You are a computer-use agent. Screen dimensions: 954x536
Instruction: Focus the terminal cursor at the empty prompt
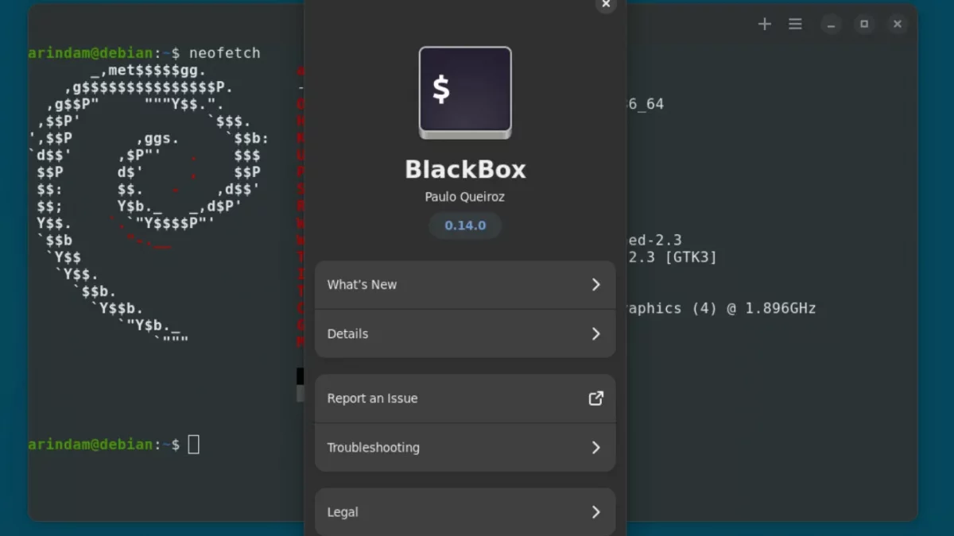pos(193,445)
